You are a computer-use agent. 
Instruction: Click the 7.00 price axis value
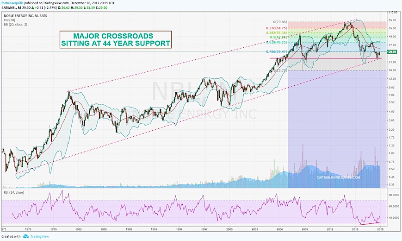(x=391, y=95)
